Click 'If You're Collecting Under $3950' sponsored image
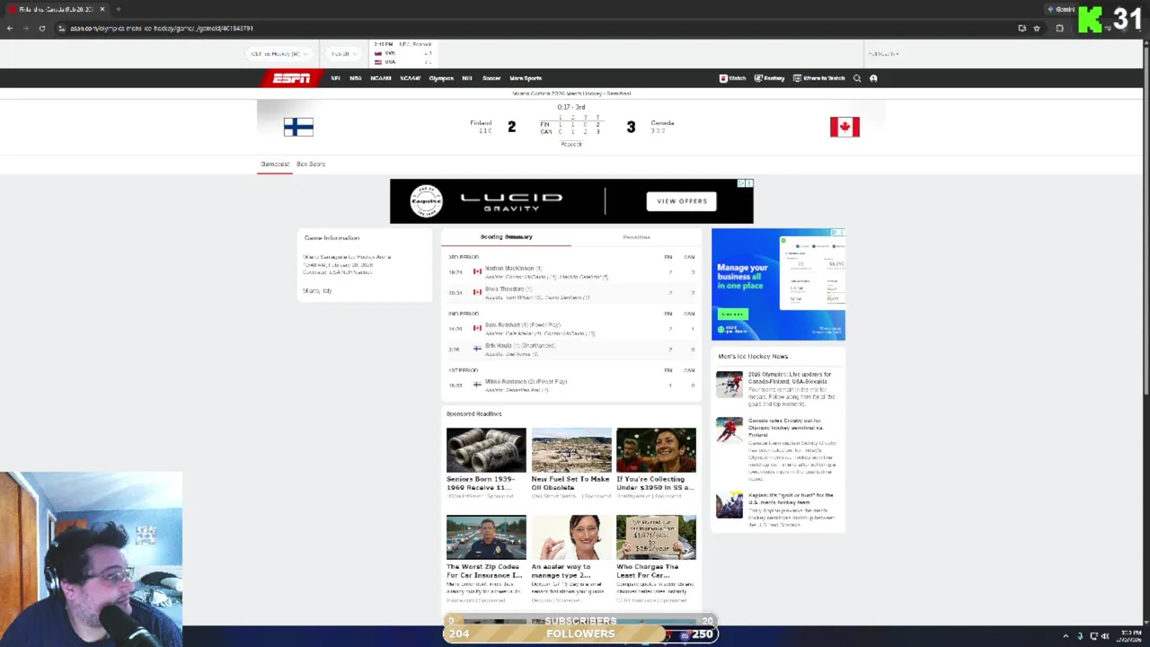Image resolution: width=1150 pixels, height=647 pixels. click(x=656, y=450)
